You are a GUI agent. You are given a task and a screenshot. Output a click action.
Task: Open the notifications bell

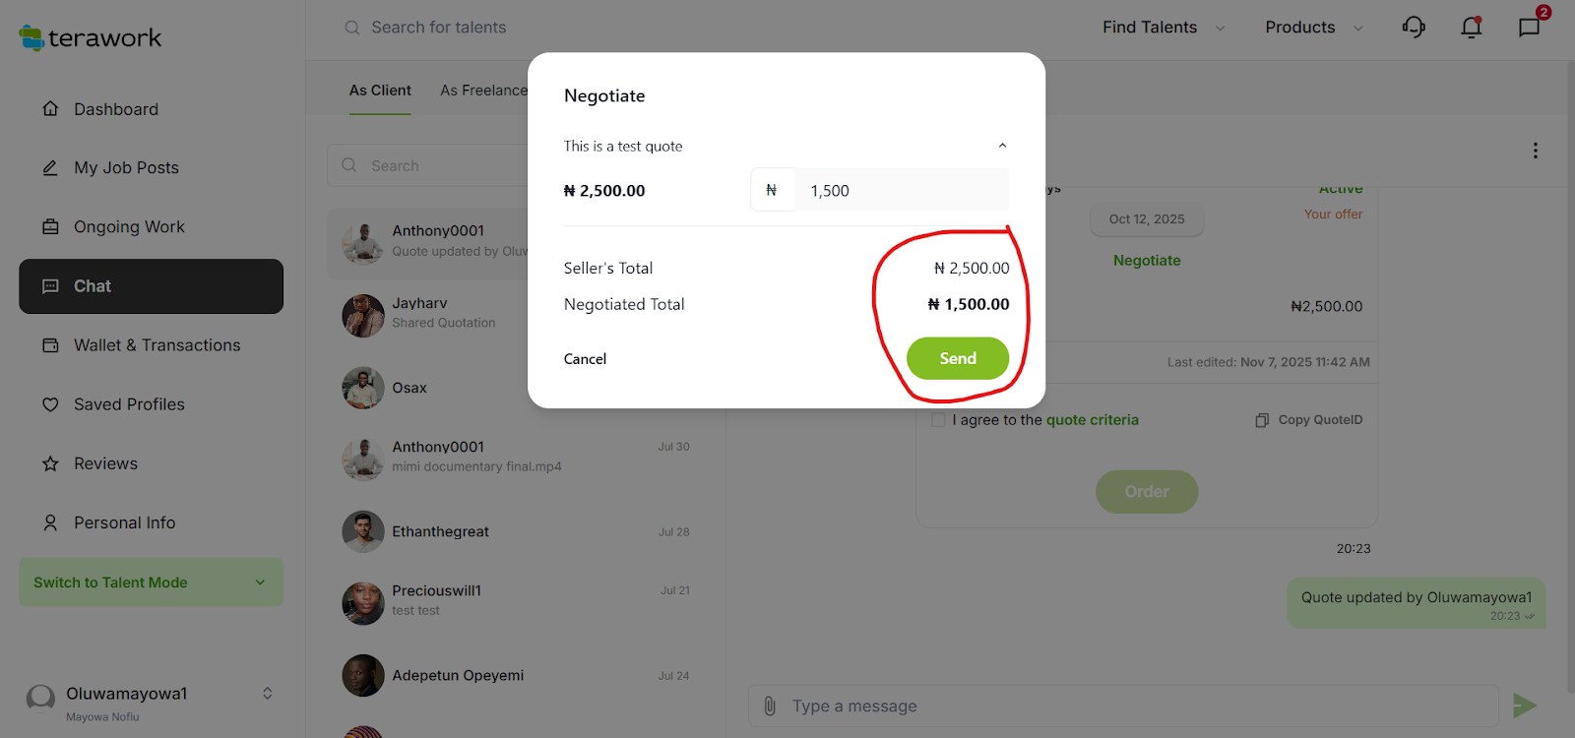pos(1471,28)
